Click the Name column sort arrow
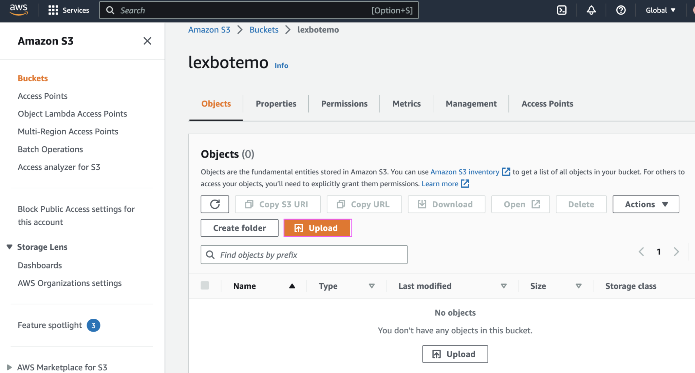The width and height of the screenshot is (695, 373). click(292, 286)
